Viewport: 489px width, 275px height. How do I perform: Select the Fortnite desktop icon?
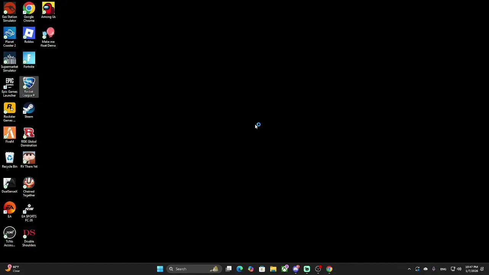(29, 60)
